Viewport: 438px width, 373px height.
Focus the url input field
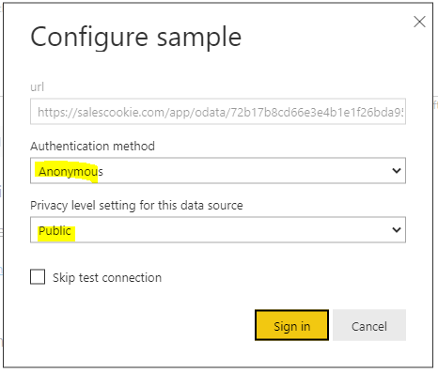coord(218,112)
